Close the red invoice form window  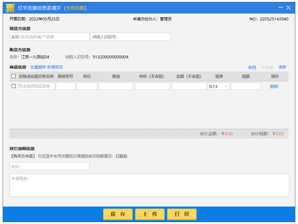[288, 8]
